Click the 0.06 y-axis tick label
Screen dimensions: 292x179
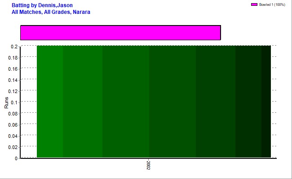coord(12,125)
